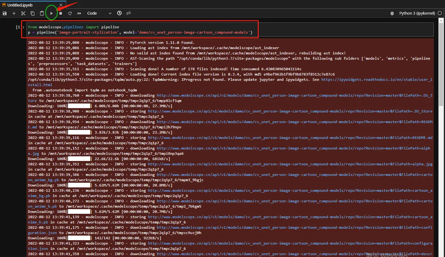Open the storing URL for alpha.jpg
445x257 pixels.
(x=290, y=164)
